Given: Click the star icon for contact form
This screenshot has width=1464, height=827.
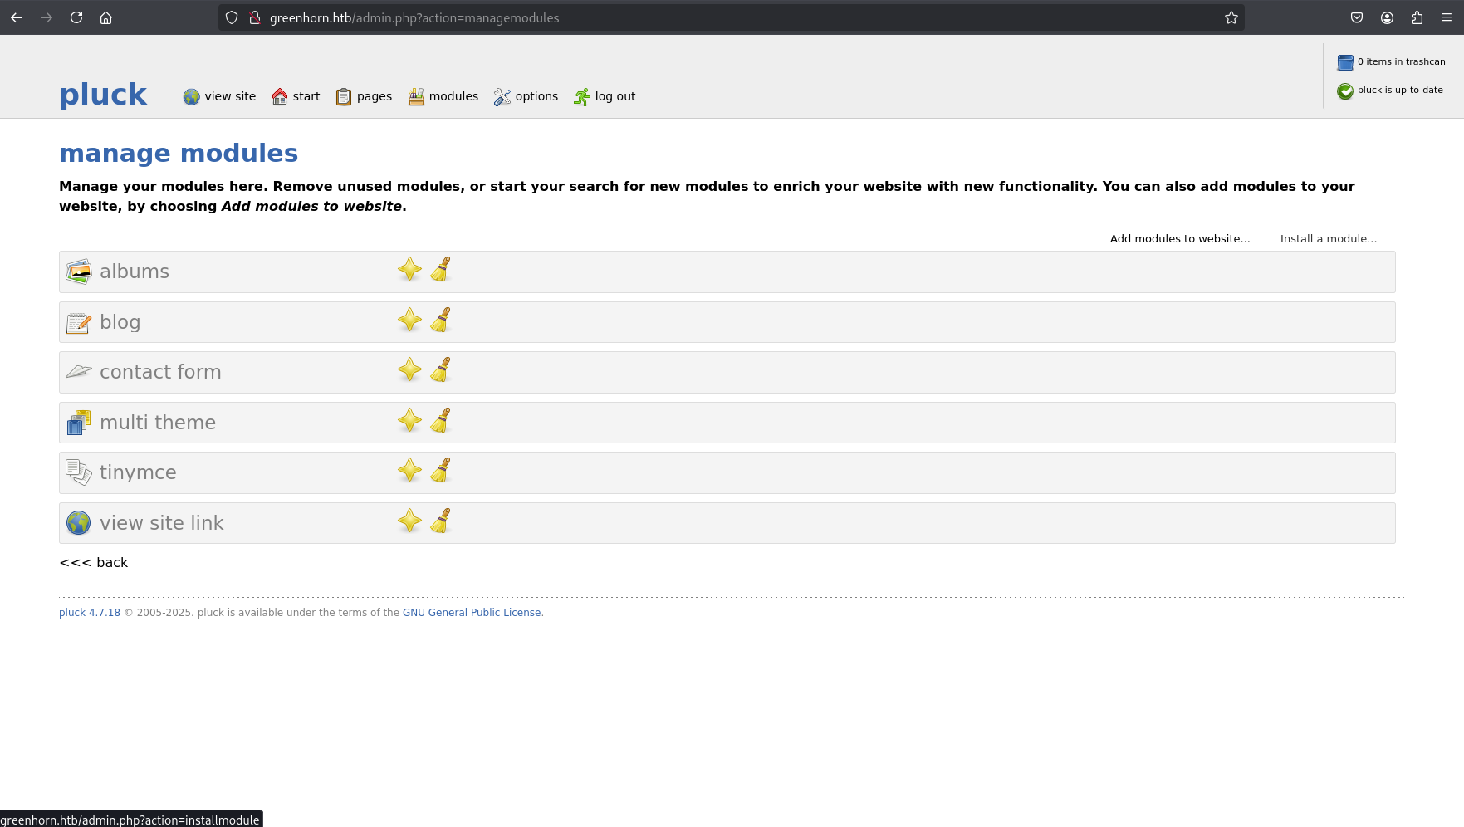Looking at the screenshot, I should click(x=409, y=370).
